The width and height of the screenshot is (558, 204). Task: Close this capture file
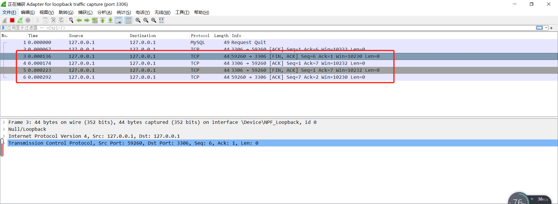coord(53,20)
